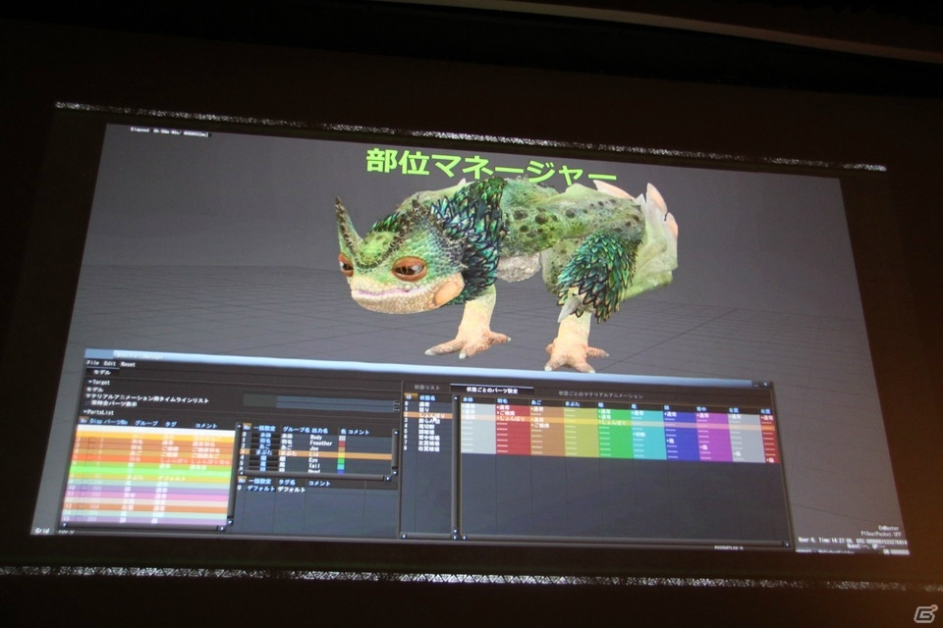Click the まぶた column header in state matrix
The height and width of the screenshot is (628, 943).
point(573,404)
